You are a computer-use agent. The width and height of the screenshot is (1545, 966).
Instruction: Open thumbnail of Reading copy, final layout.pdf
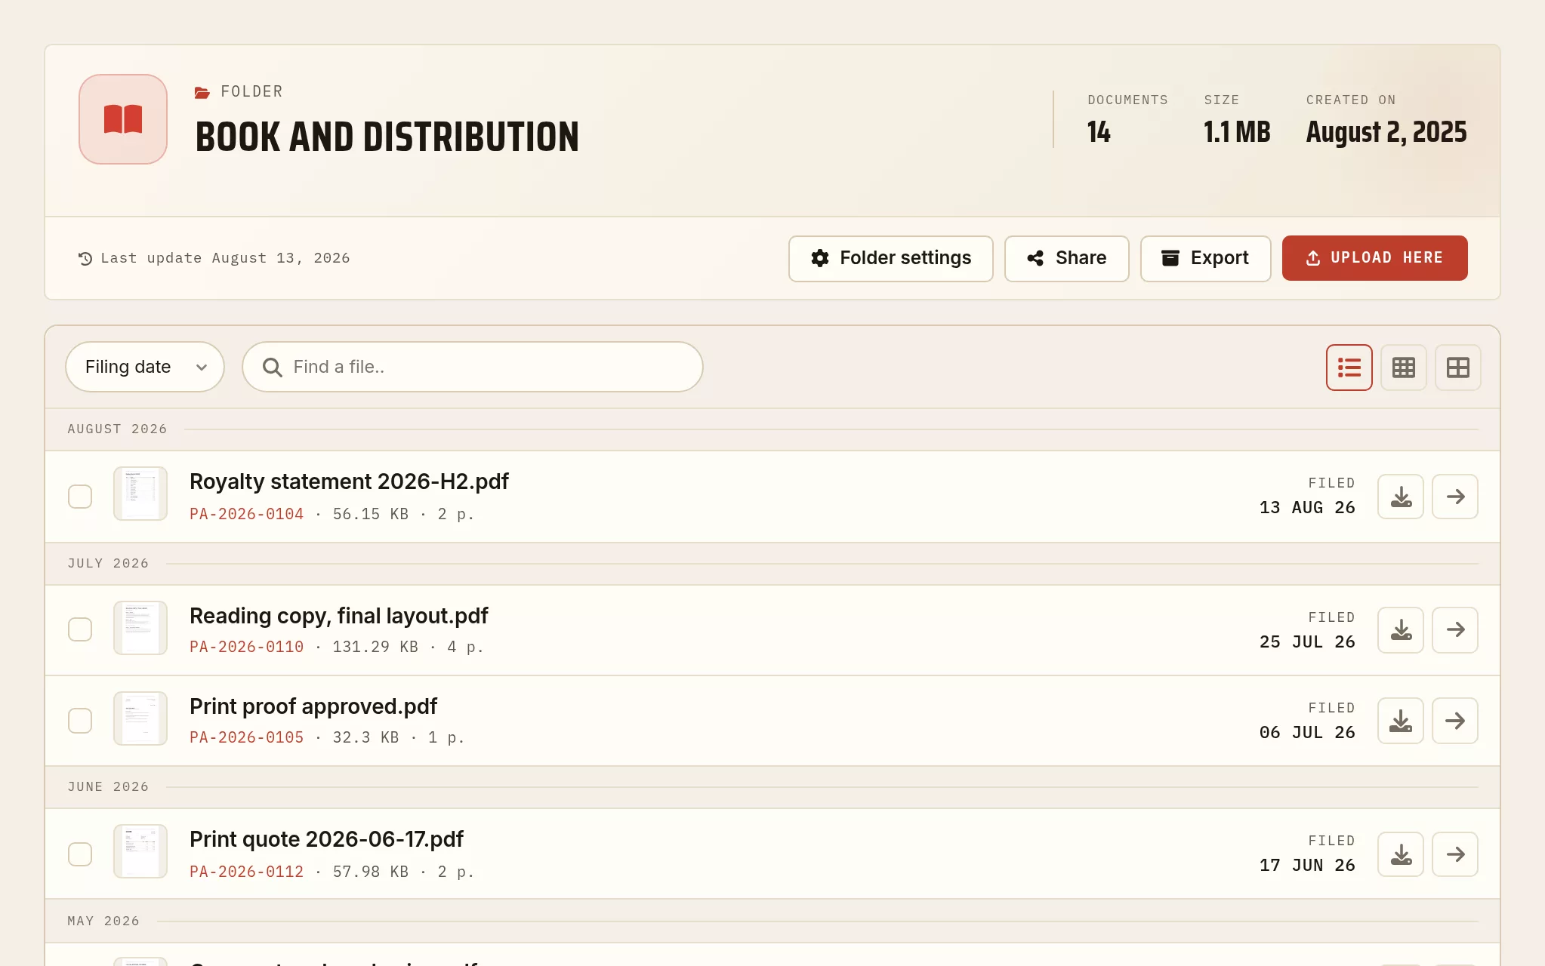[140, 628]
